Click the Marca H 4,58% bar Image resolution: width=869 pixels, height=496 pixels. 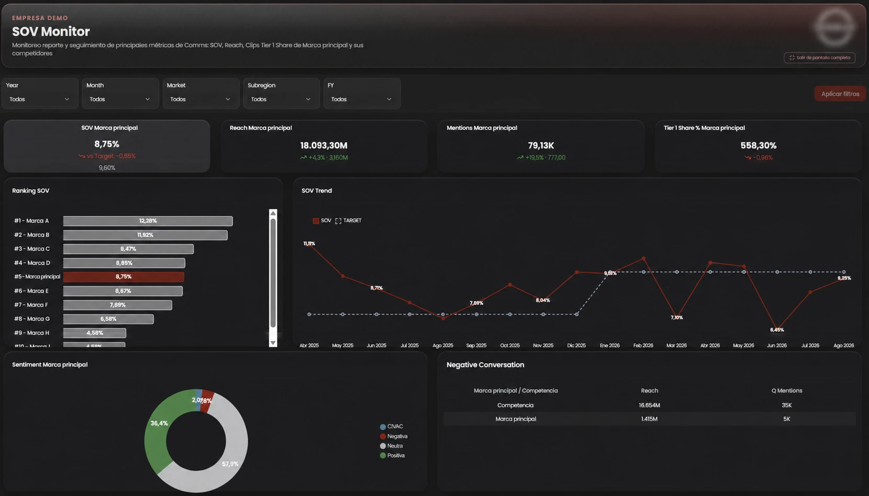[95, 333]
